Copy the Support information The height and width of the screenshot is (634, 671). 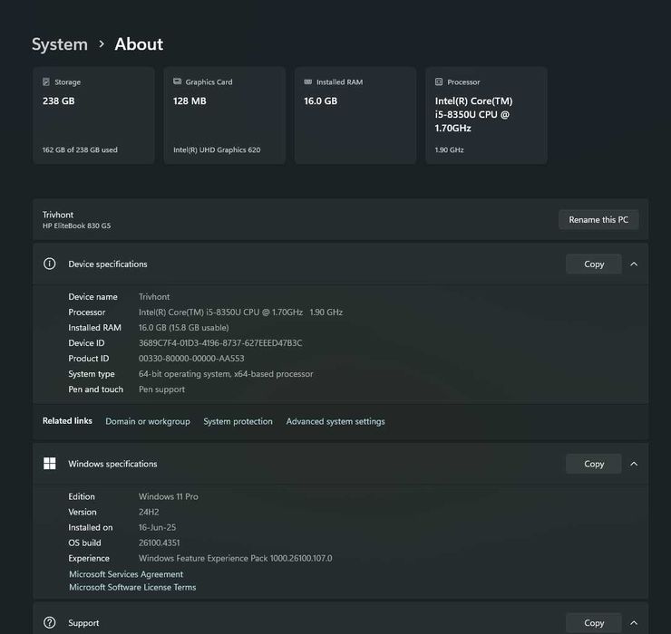click(x=594, y=623)
